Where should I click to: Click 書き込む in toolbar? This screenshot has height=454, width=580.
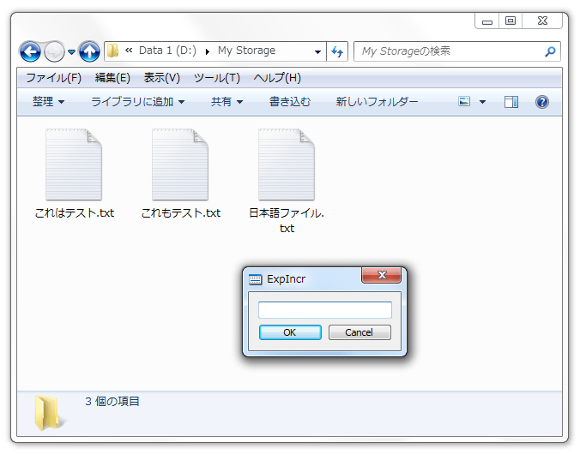[290, 102]
